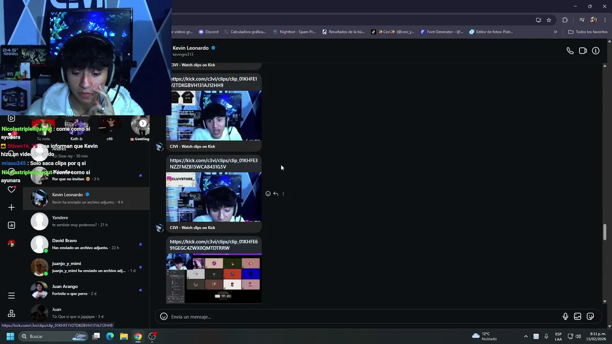Open Todos los favoritos bookmarks folder
The width and height of the screenshot is (612, 344).
click(588, 32)
